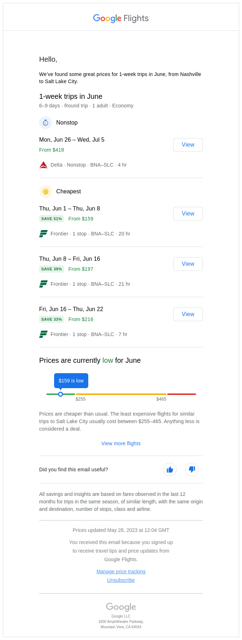Viewport: 242px width, 640px height.
Task: Click the Frontier logo on the Jun 16 trip
Action: pyautogui.click(x=43, y=334)
